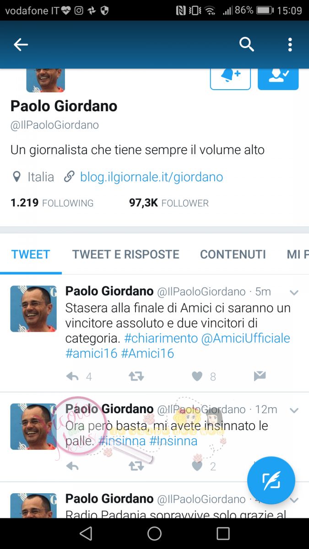The width and height of the screenshot is (309, 549).
Task: Reply to the Amici finale tweet
Action: [x=72, y=377]
